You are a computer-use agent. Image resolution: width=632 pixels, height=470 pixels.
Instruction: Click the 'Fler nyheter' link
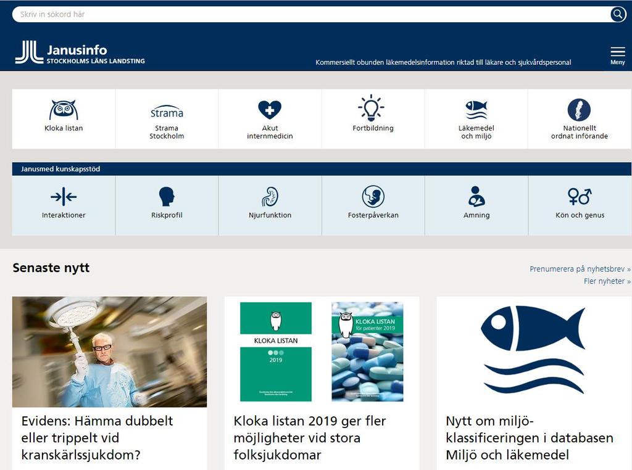[607, 281]
